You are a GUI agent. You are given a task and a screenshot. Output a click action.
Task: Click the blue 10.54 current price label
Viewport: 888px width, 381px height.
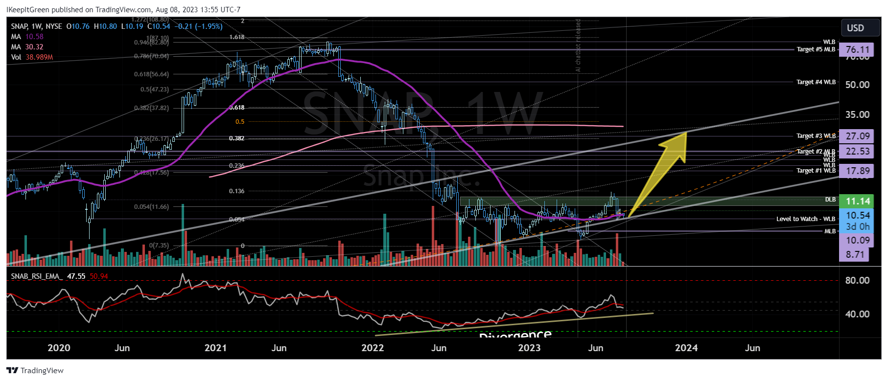[x=857, y=215]
